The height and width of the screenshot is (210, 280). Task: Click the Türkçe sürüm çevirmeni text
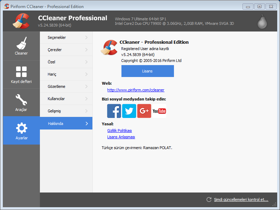point(137,148)
